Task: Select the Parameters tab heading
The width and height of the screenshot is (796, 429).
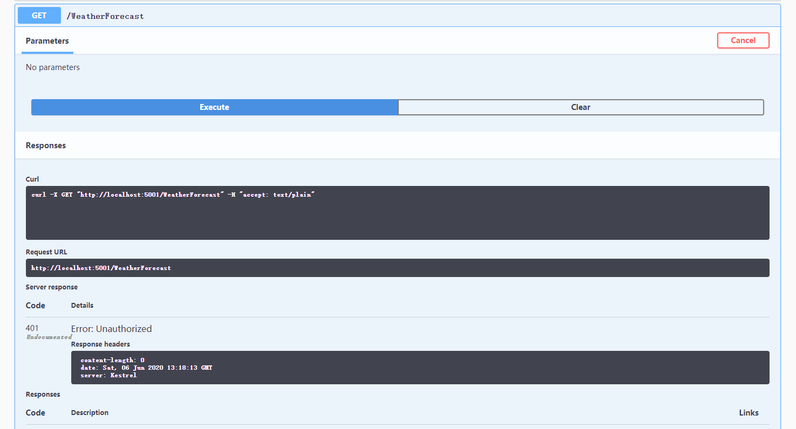Action: pyautogui.click(x=47, y=41)
